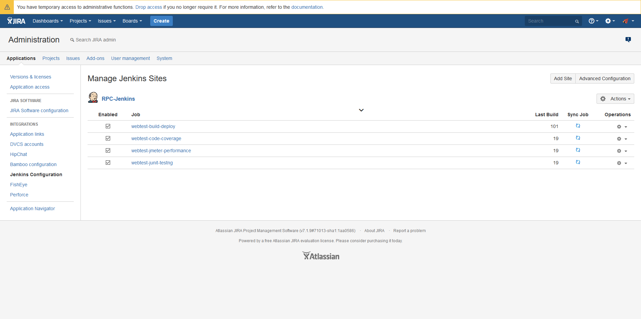Screen dimensions: 641x319
Task: Uncheck webtest-jmeter-performance enabled checkbox
Action: 108,150
